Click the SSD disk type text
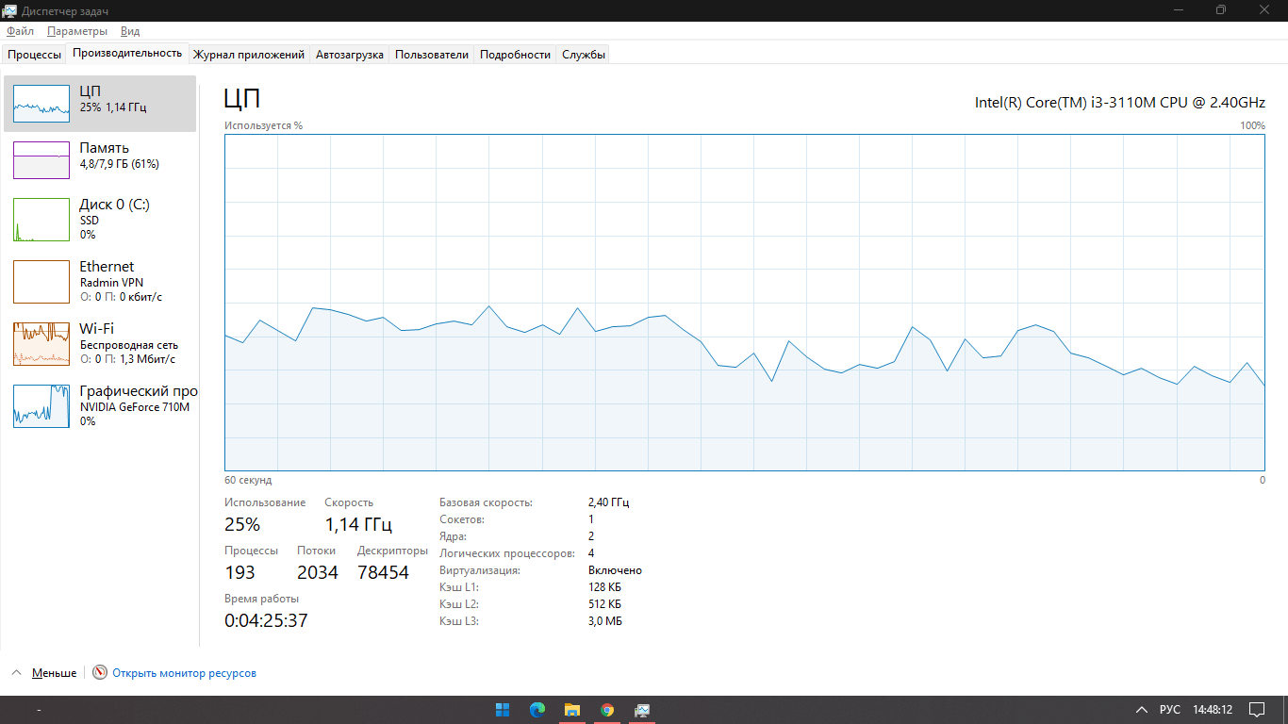The width and height of the screenshot is (1288, 724). pyautogui.click(x=89, y=220)
